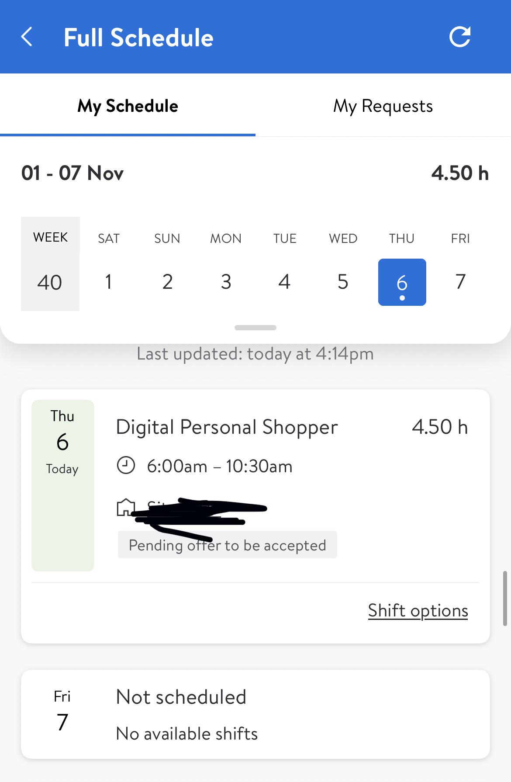Select Sunday 2 in the week strip
Viewport: 511px width, 782px height.
(167, 282)
